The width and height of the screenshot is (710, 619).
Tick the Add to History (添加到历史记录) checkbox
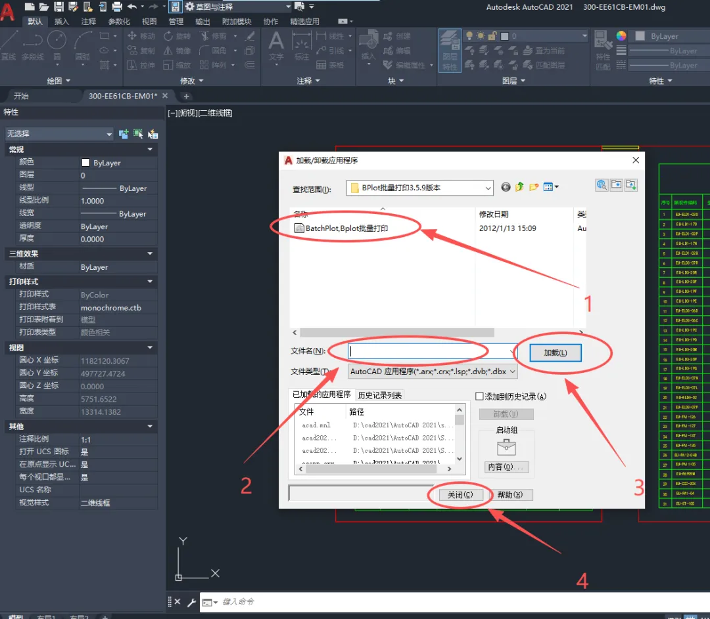[479, 396]
